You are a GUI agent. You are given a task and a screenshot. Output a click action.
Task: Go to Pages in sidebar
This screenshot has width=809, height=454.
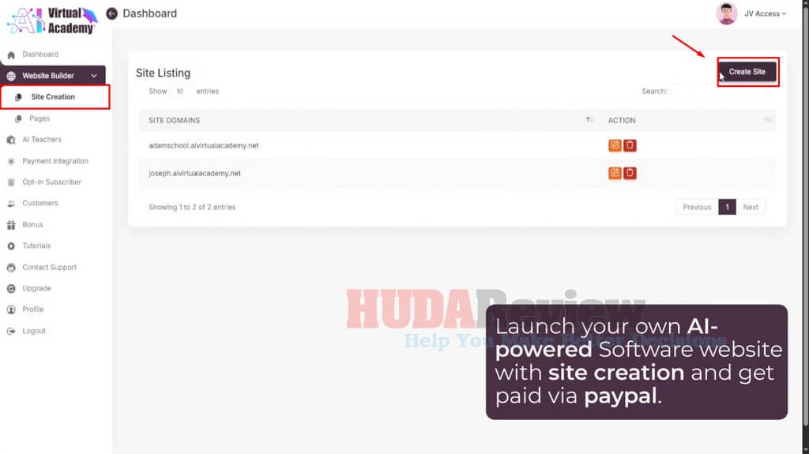[40, 118]
